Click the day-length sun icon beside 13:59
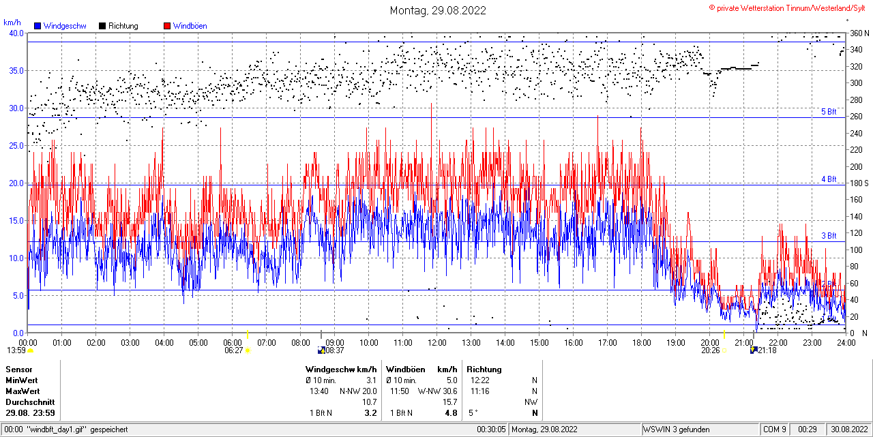 pos(30,350)
